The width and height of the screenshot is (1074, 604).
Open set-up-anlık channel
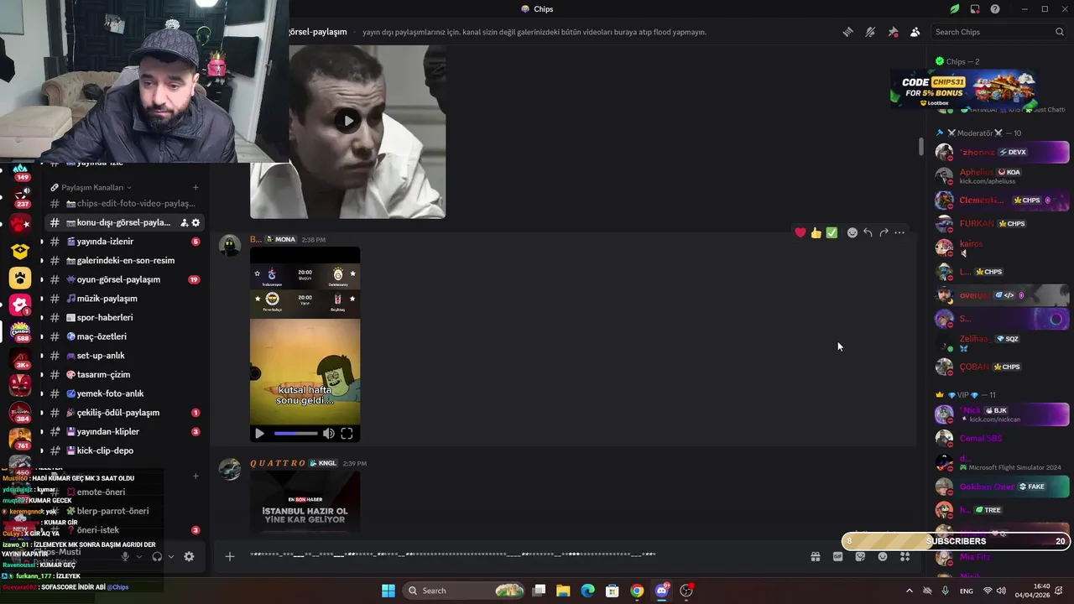[x=124, y=356]
